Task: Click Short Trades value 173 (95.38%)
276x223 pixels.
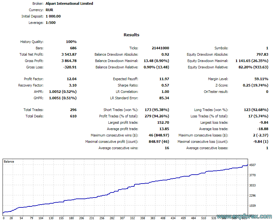Action: point(157,110)
